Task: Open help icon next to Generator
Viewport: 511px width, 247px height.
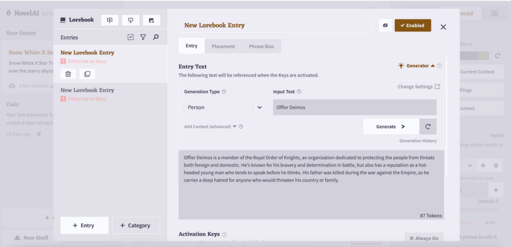Action: click(439, 66)
